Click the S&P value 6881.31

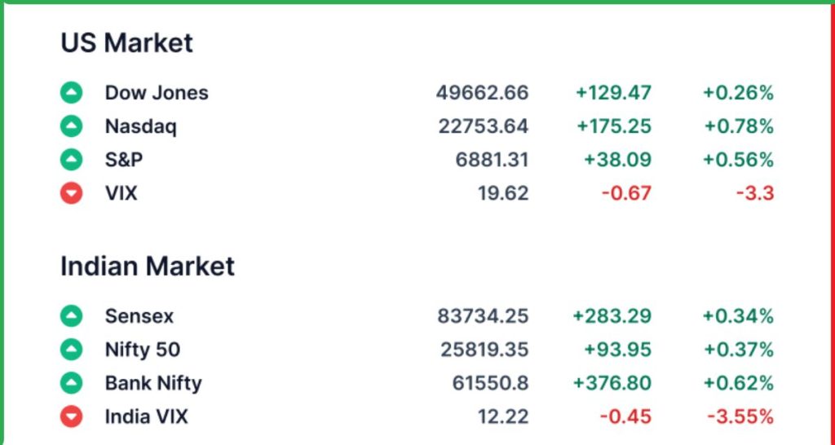click(x=492, y=160)
